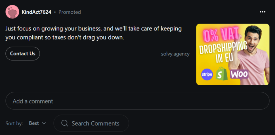This screenshot has width=275, height=135.
Task: Click the Promoted label
Action: point(70,12)
